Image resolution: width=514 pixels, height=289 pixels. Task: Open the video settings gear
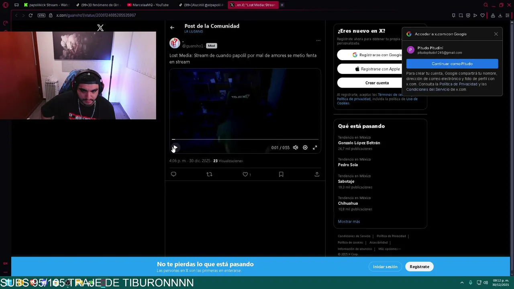[x=305, y=148]
